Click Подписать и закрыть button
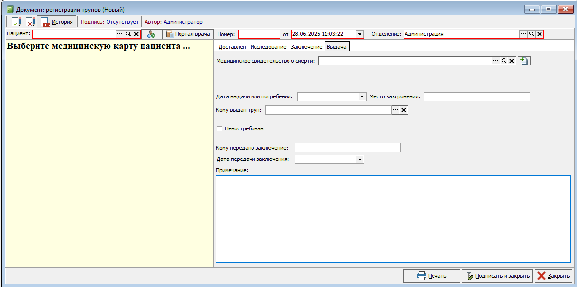The width and height of the screenshot is (577, 287). pyautogui.click(x=497, y=276)
